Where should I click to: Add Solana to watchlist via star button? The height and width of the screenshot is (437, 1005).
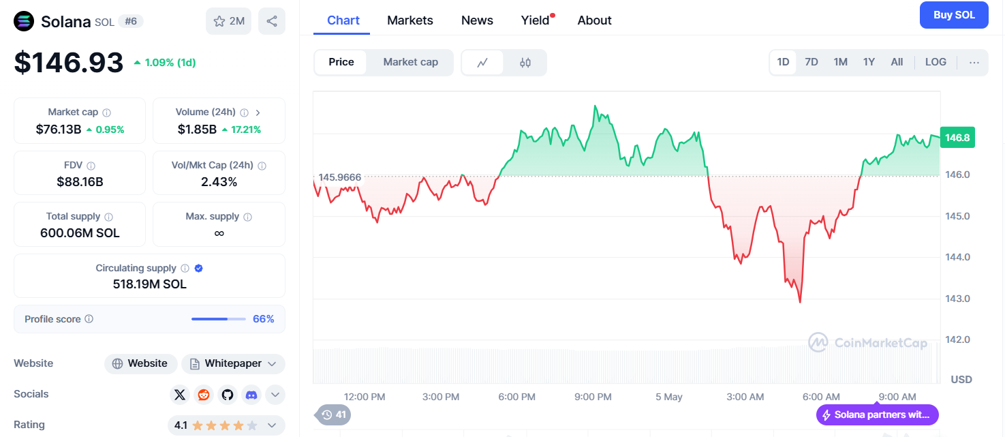click(x=228, y=21)
